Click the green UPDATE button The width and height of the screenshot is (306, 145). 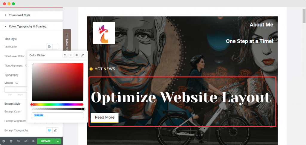pos(46,141)
